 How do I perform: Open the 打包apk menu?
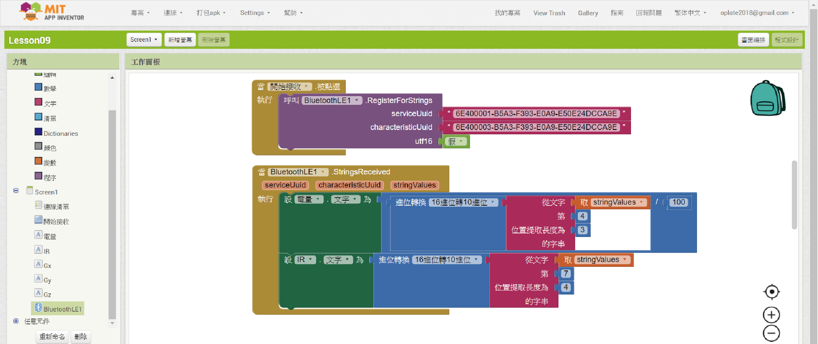click(x=211, y=13)
